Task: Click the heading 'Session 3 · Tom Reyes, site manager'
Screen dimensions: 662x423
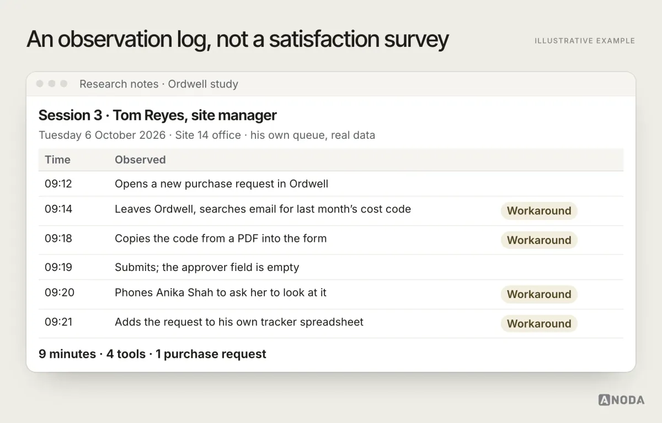Action: 158,115
